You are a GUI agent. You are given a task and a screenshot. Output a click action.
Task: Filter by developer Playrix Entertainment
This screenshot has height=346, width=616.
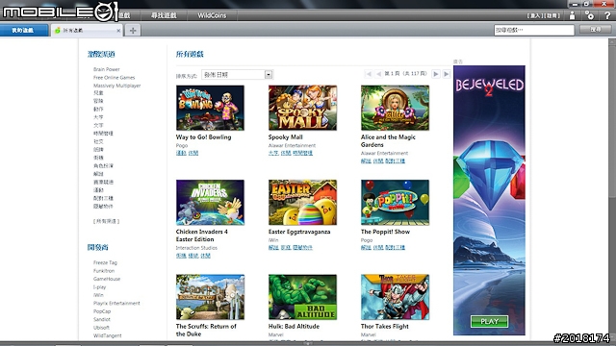point(116,304)
